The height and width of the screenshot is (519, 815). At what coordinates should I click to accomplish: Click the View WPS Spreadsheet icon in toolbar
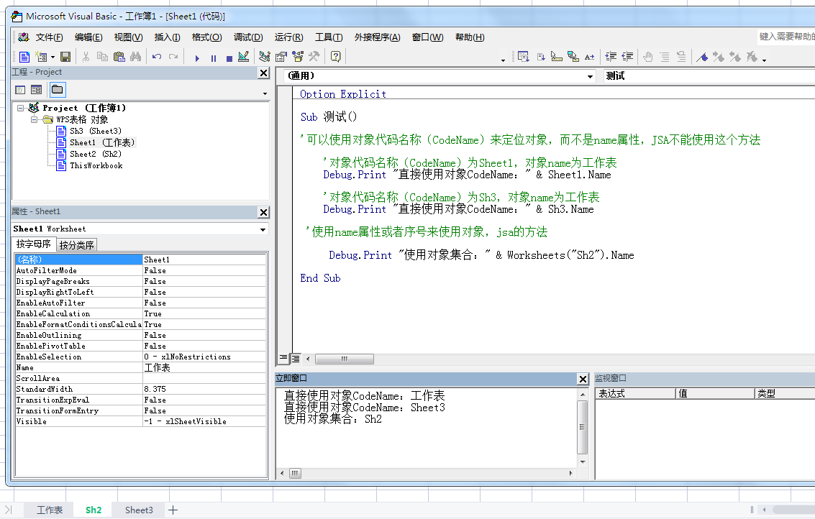24,57
